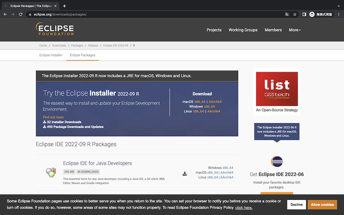The height and width of the screenshot is (215, 344).
Task: Download Java Developers package for macOS AArch64
Action: [227, 172]
